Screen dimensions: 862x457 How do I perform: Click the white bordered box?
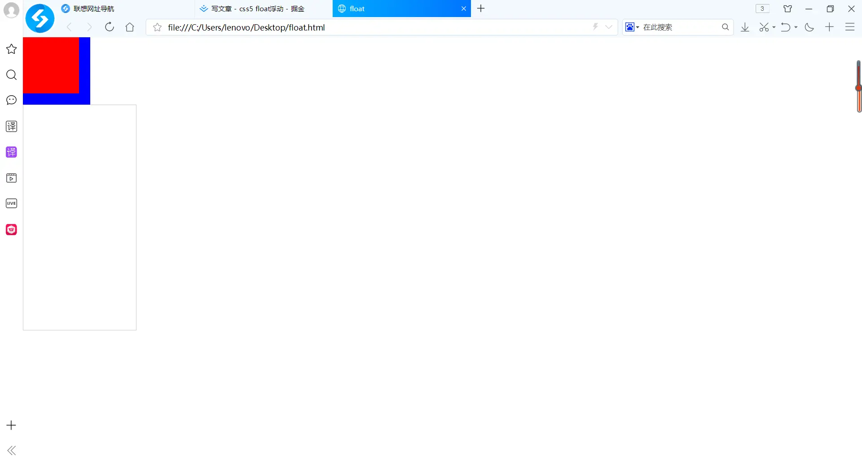(x=79, y=217)
